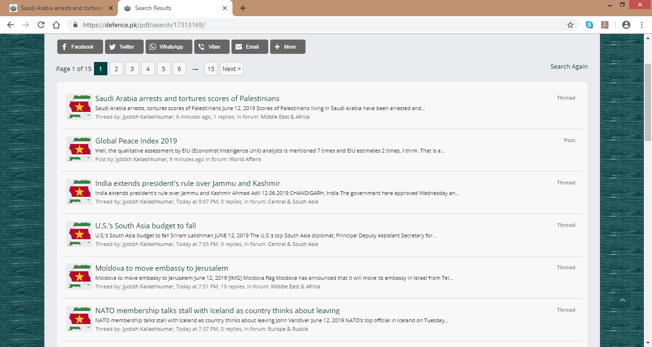Screen dimensions: 652x347
Task: Open the Skype extension icon
Action: (x=589, y=25)
